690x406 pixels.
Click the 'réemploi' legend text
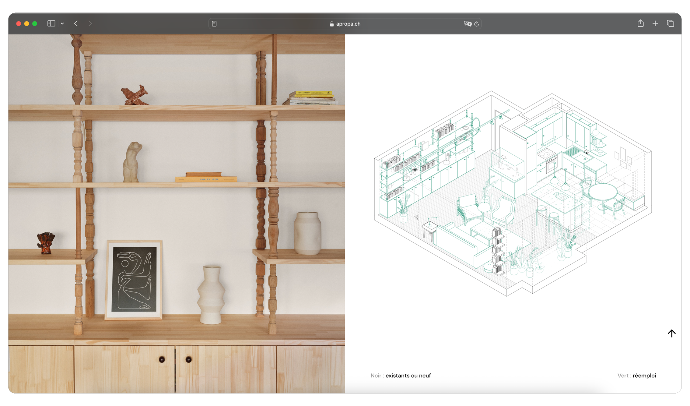(x=644, y=376)
